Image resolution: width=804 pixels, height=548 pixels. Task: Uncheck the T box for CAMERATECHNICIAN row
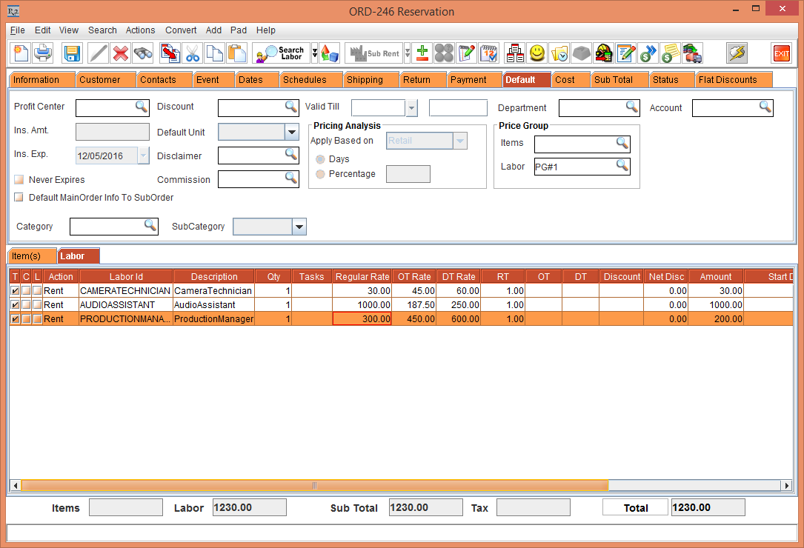pos(15,291)
